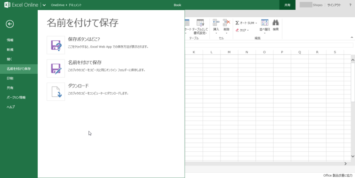Click the 検索 binoculars icon
This screenshot has width=355, height=178.
276,23
